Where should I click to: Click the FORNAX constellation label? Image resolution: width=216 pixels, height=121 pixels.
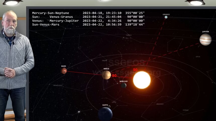click(x=186, y=110)
